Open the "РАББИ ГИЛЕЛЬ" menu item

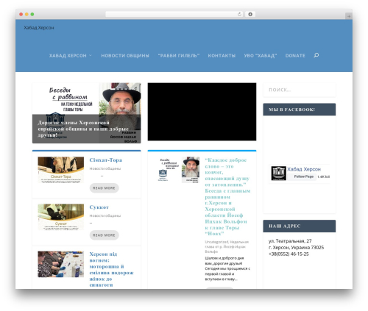(179, 56)
